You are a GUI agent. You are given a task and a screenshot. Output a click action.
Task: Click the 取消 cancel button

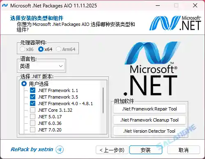pyautogui.click(x=184, y=150)
